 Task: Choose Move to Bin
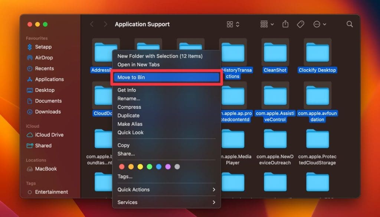pos(167,77)
